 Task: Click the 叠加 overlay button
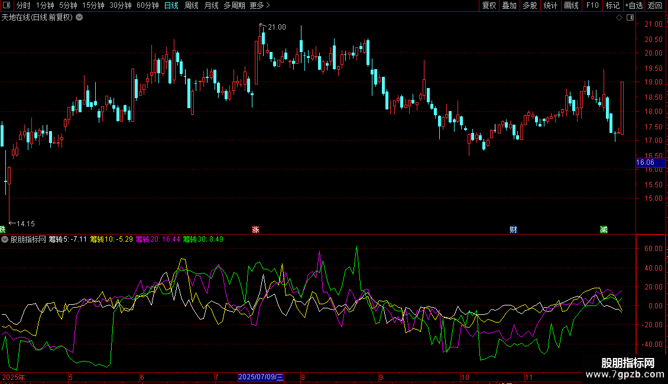(510, 5)
